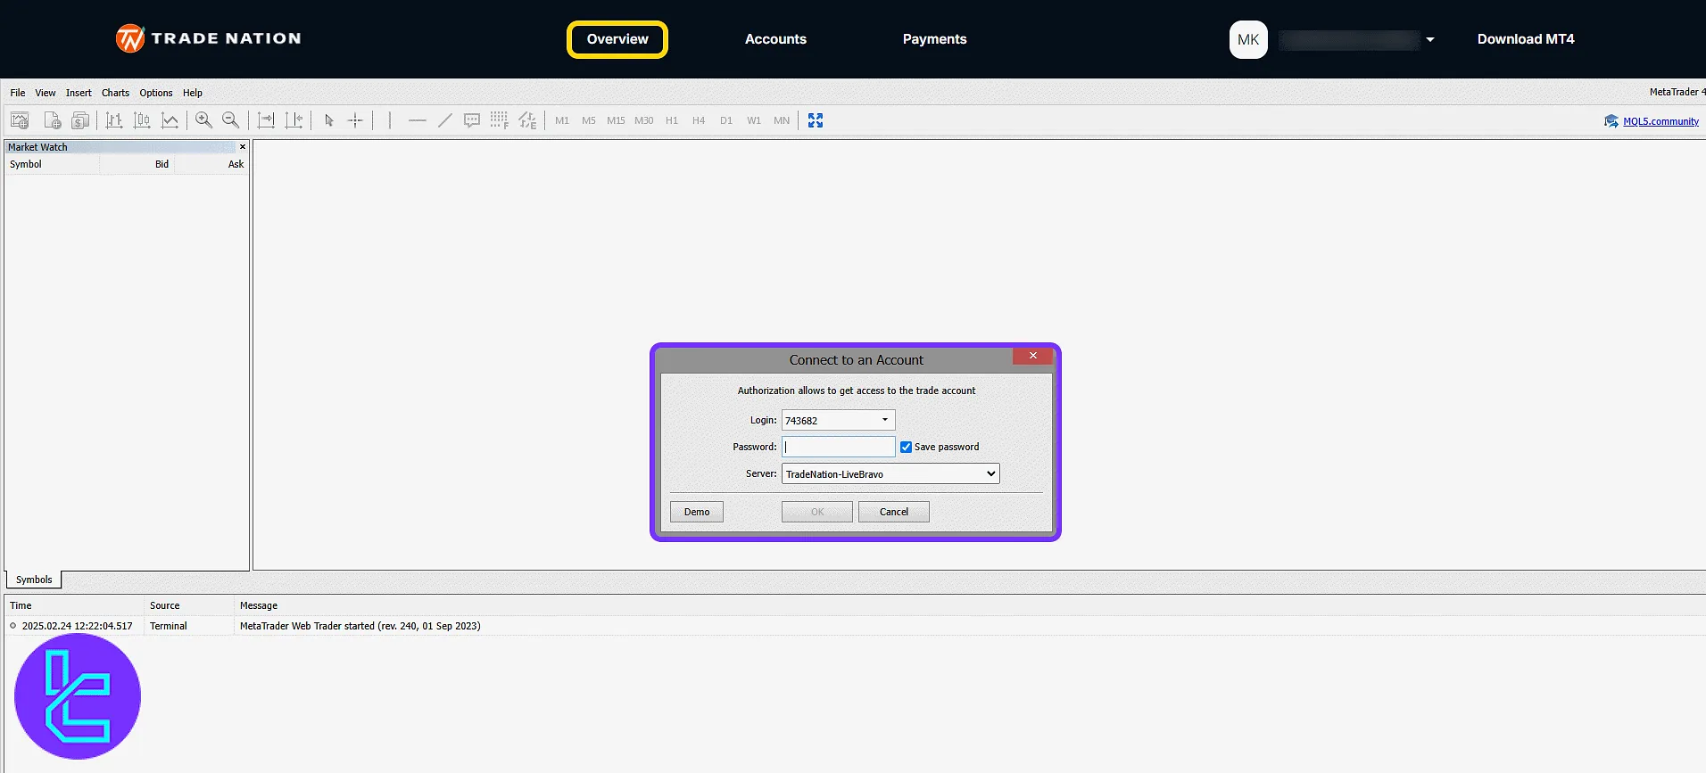Click the MK user avatar

tap(1248, 39)
